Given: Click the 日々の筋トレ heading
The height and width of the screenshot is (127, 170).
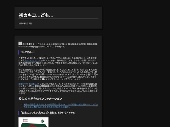Looking at the screenshot, I should [x=27, y=52].
